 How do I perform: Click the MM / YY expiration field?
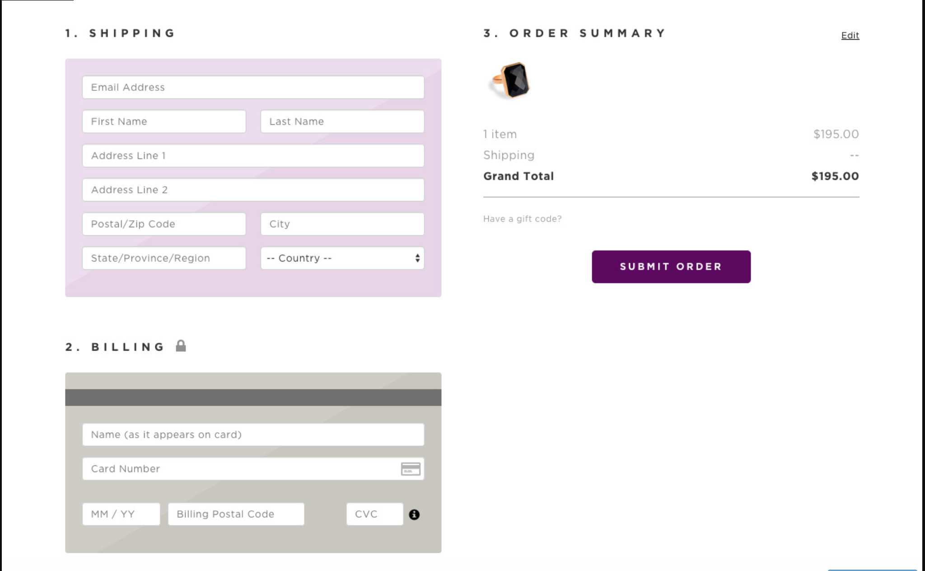point(121,514)
